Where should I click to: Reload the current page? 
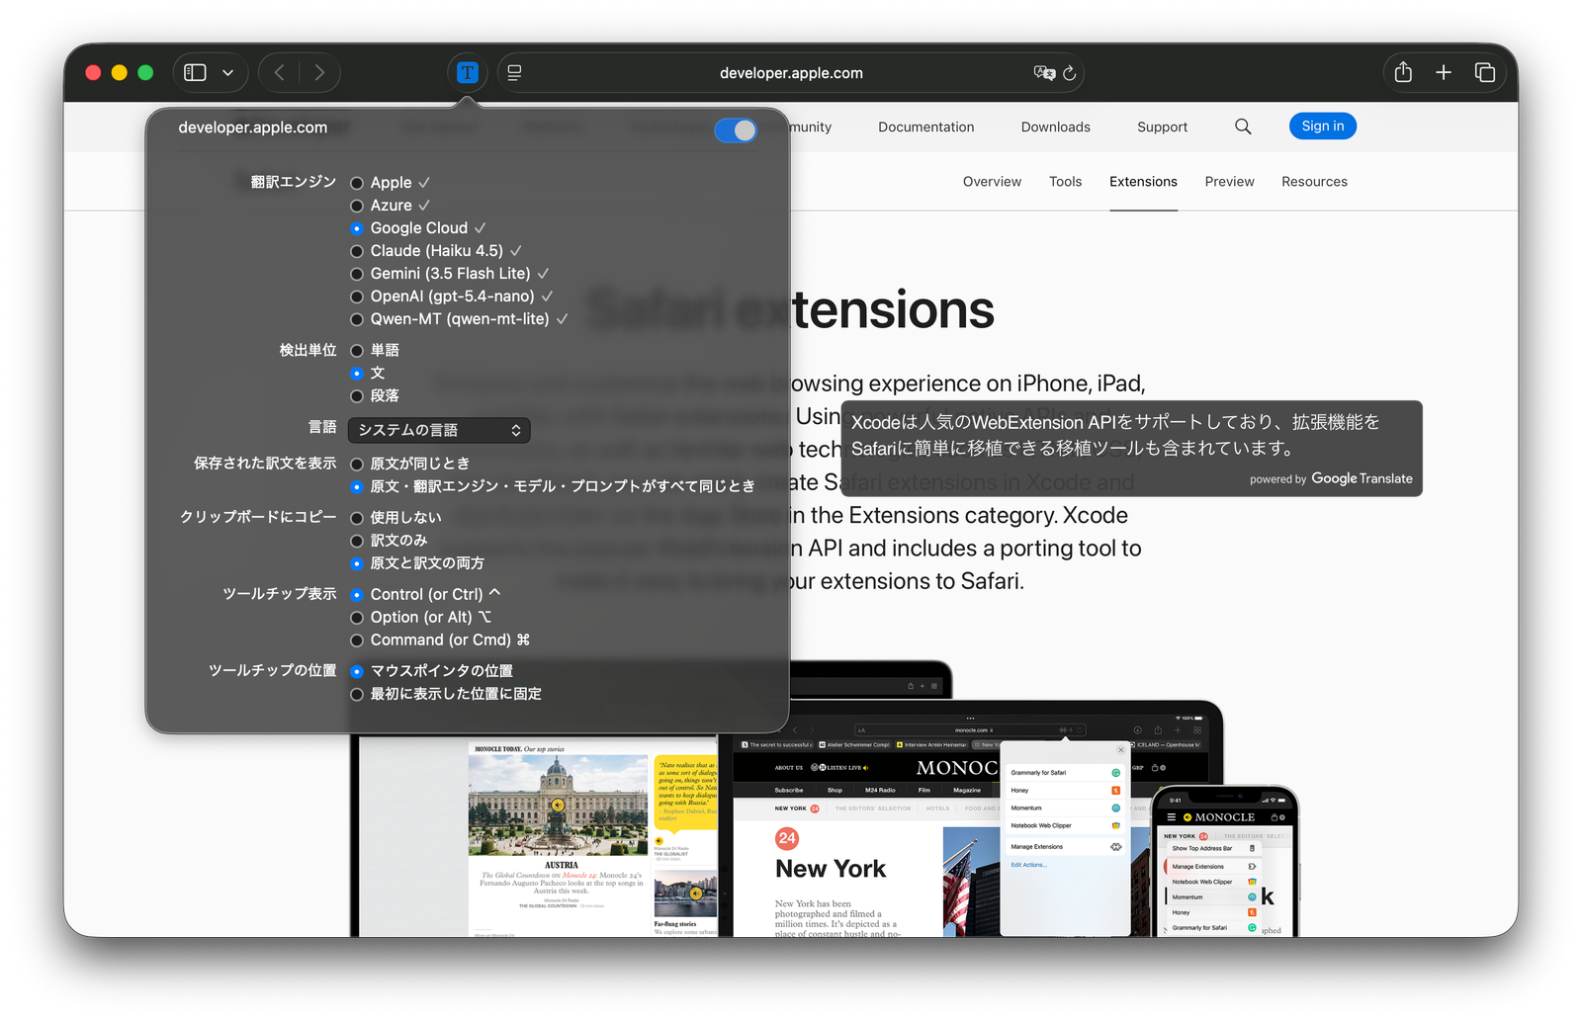(x=1070, y=73)
